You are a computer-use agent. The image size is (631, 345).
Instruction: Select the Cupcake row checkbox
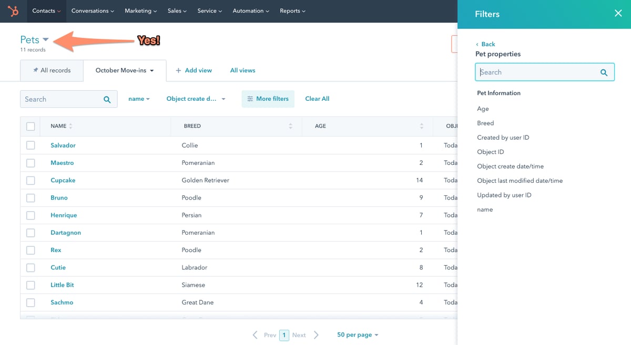pyautogui.click(x=30, y=180)
